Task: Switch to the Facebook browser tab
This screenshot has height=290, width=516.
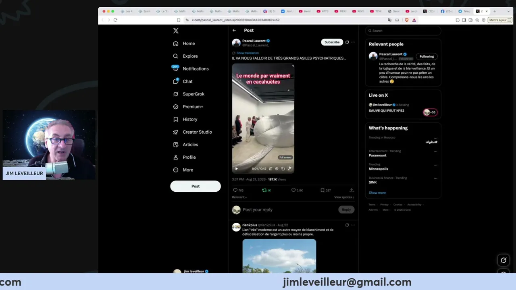Action: [447, 11]
